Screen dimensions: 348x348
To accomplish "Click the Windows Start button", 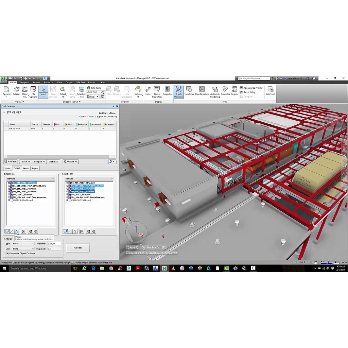I will (4, 268).
